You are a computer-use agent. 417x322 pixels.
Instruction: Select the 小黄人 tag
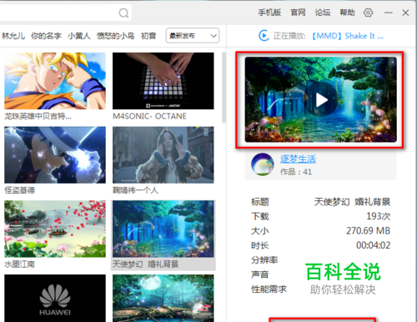79,36
